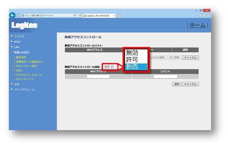Click the コメント input field
This screenshot has width=228, height=147.
coord(165,77)
